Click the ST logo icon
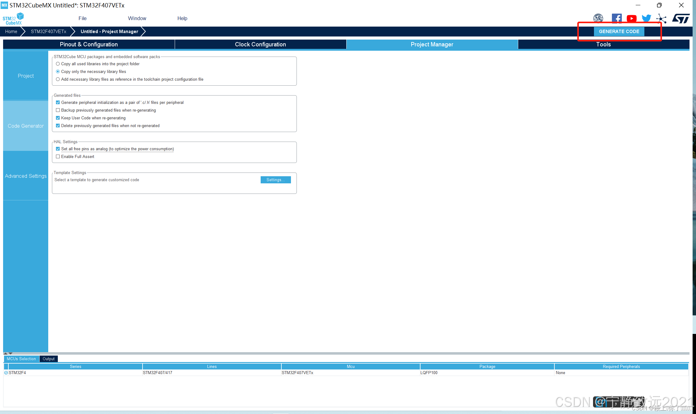 pos(681,19)
